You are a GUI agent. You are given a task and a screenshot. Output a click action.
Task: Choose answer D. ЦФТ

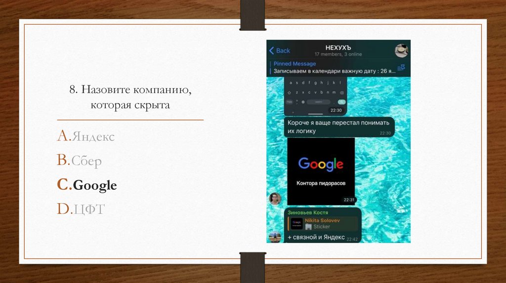[81, 209]
